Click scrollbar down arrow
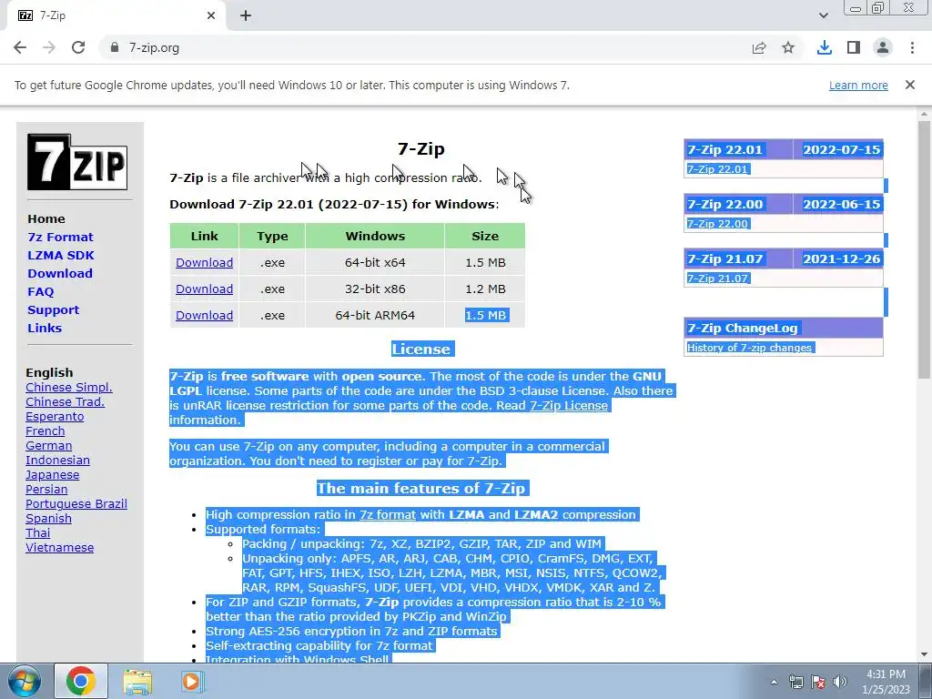The image size is (932, 699). pyautogui.click(x=924, y=654)
